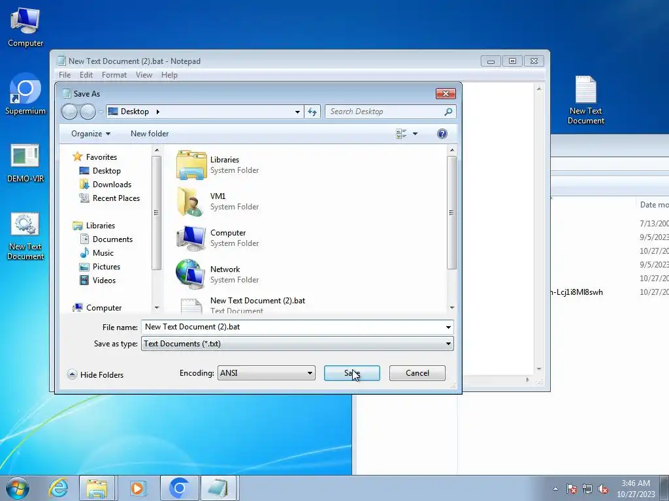Click the network icon in system tray
This screenshot has width=669, height=501.
click(x=587, y=489)
